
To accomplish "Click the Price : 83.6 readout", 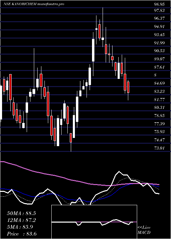I will [22, 234].
